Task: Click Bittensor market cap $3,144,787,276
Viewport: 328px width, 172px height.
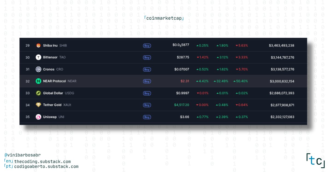Action: tap(282, 57)
